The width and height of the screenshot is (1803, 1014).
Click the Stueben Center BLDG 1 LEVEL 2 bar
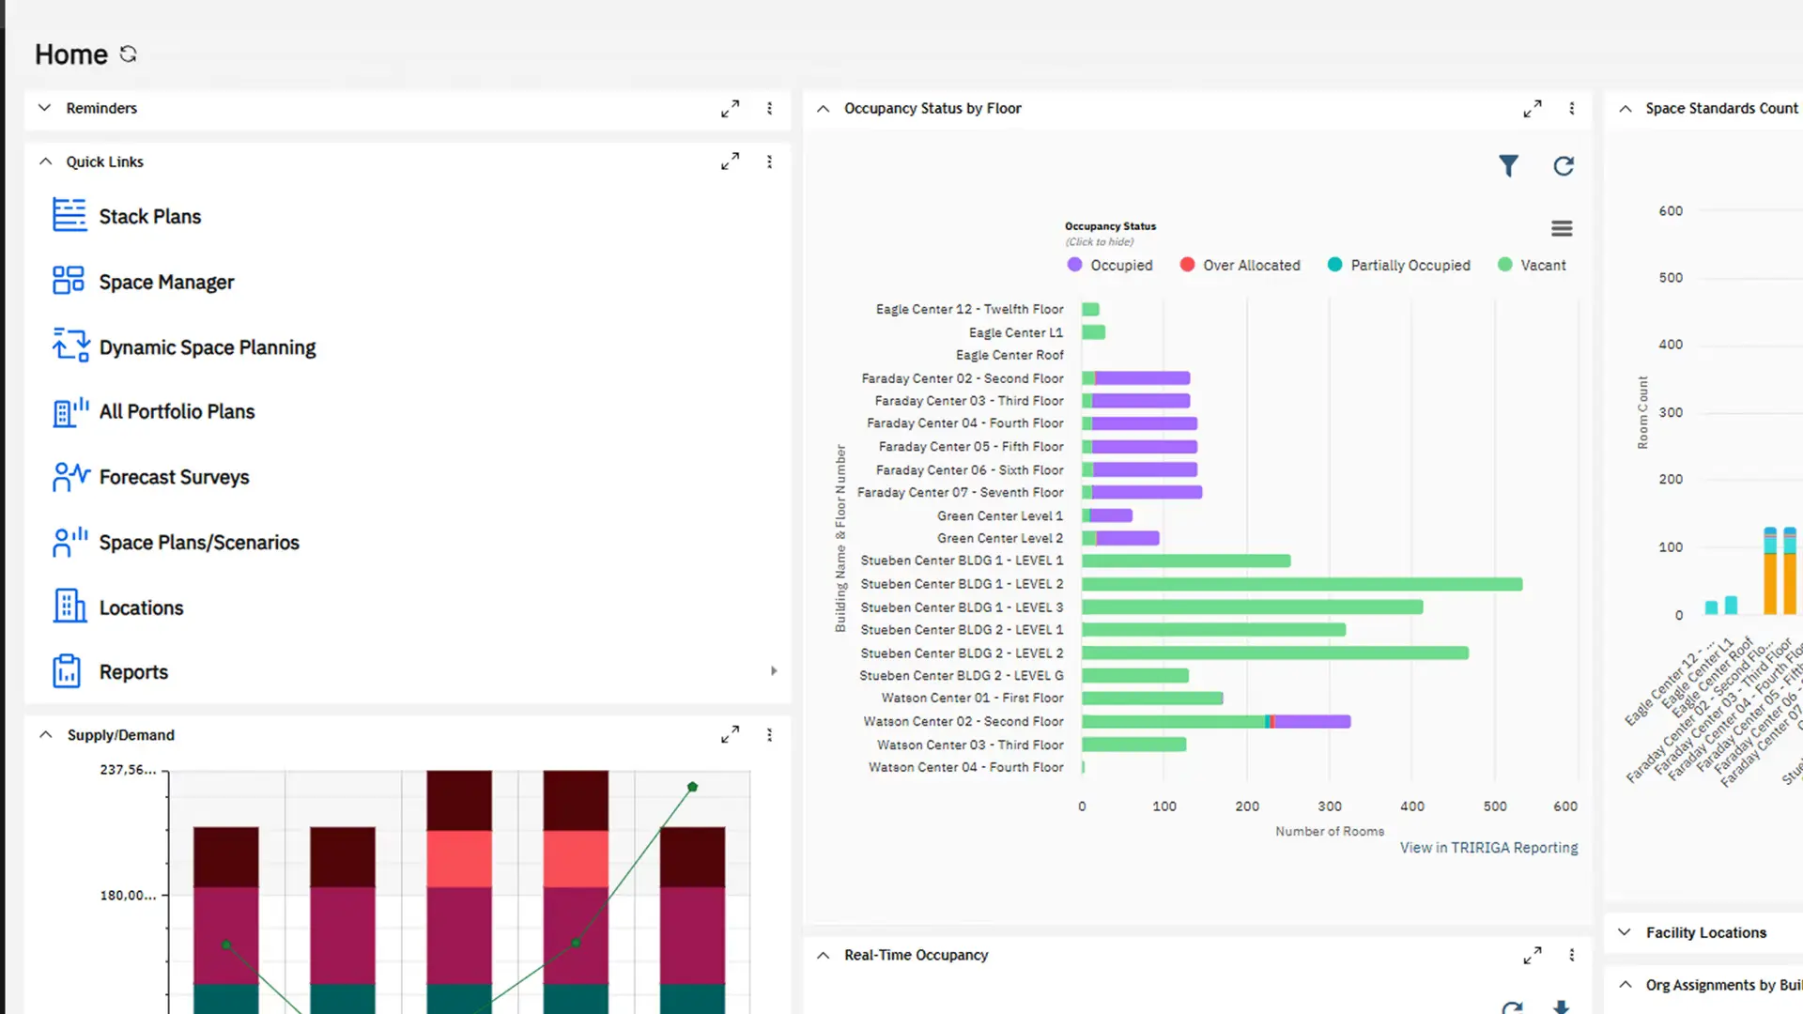point(1301,584)
